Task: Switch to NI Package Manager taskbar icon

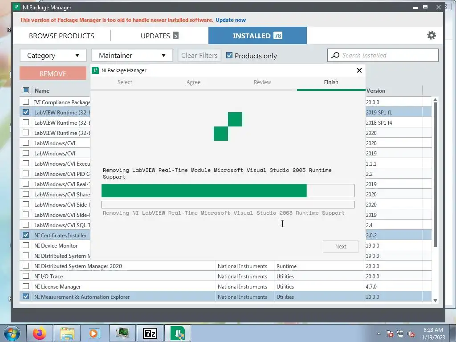Action: (x=178, y=333)
